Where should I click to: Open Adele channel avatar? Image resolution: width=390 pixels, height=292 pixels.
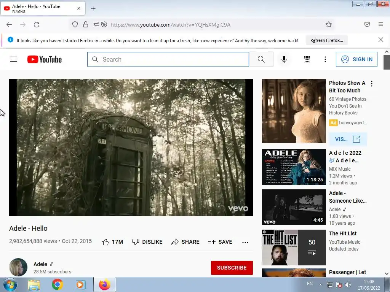click(18, 267)
